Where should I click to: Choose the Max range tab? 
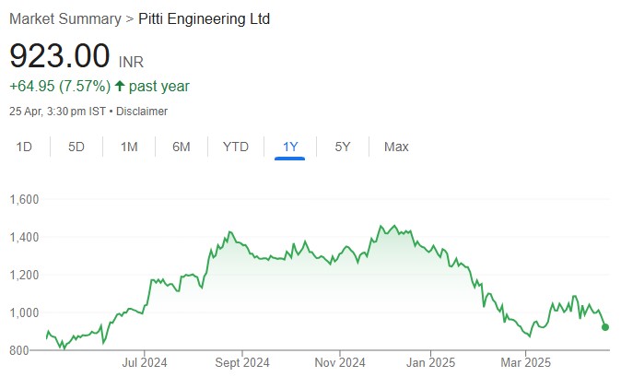coord(396,147)
